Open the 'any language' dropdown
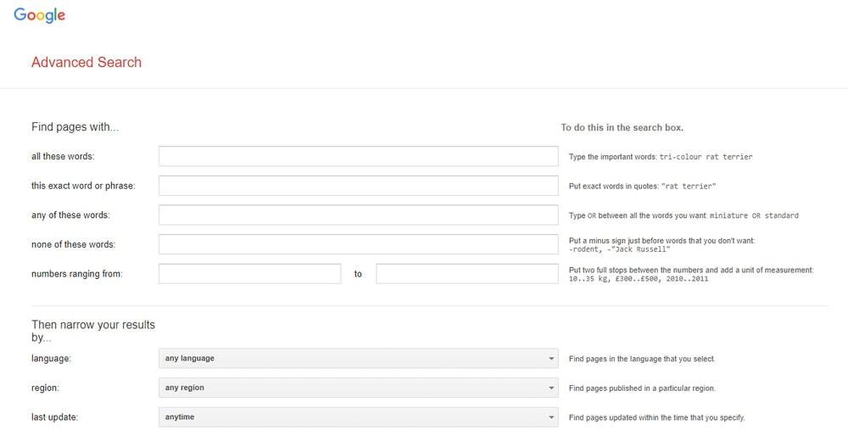Screen dimensions: 848x430 [358, 359]
